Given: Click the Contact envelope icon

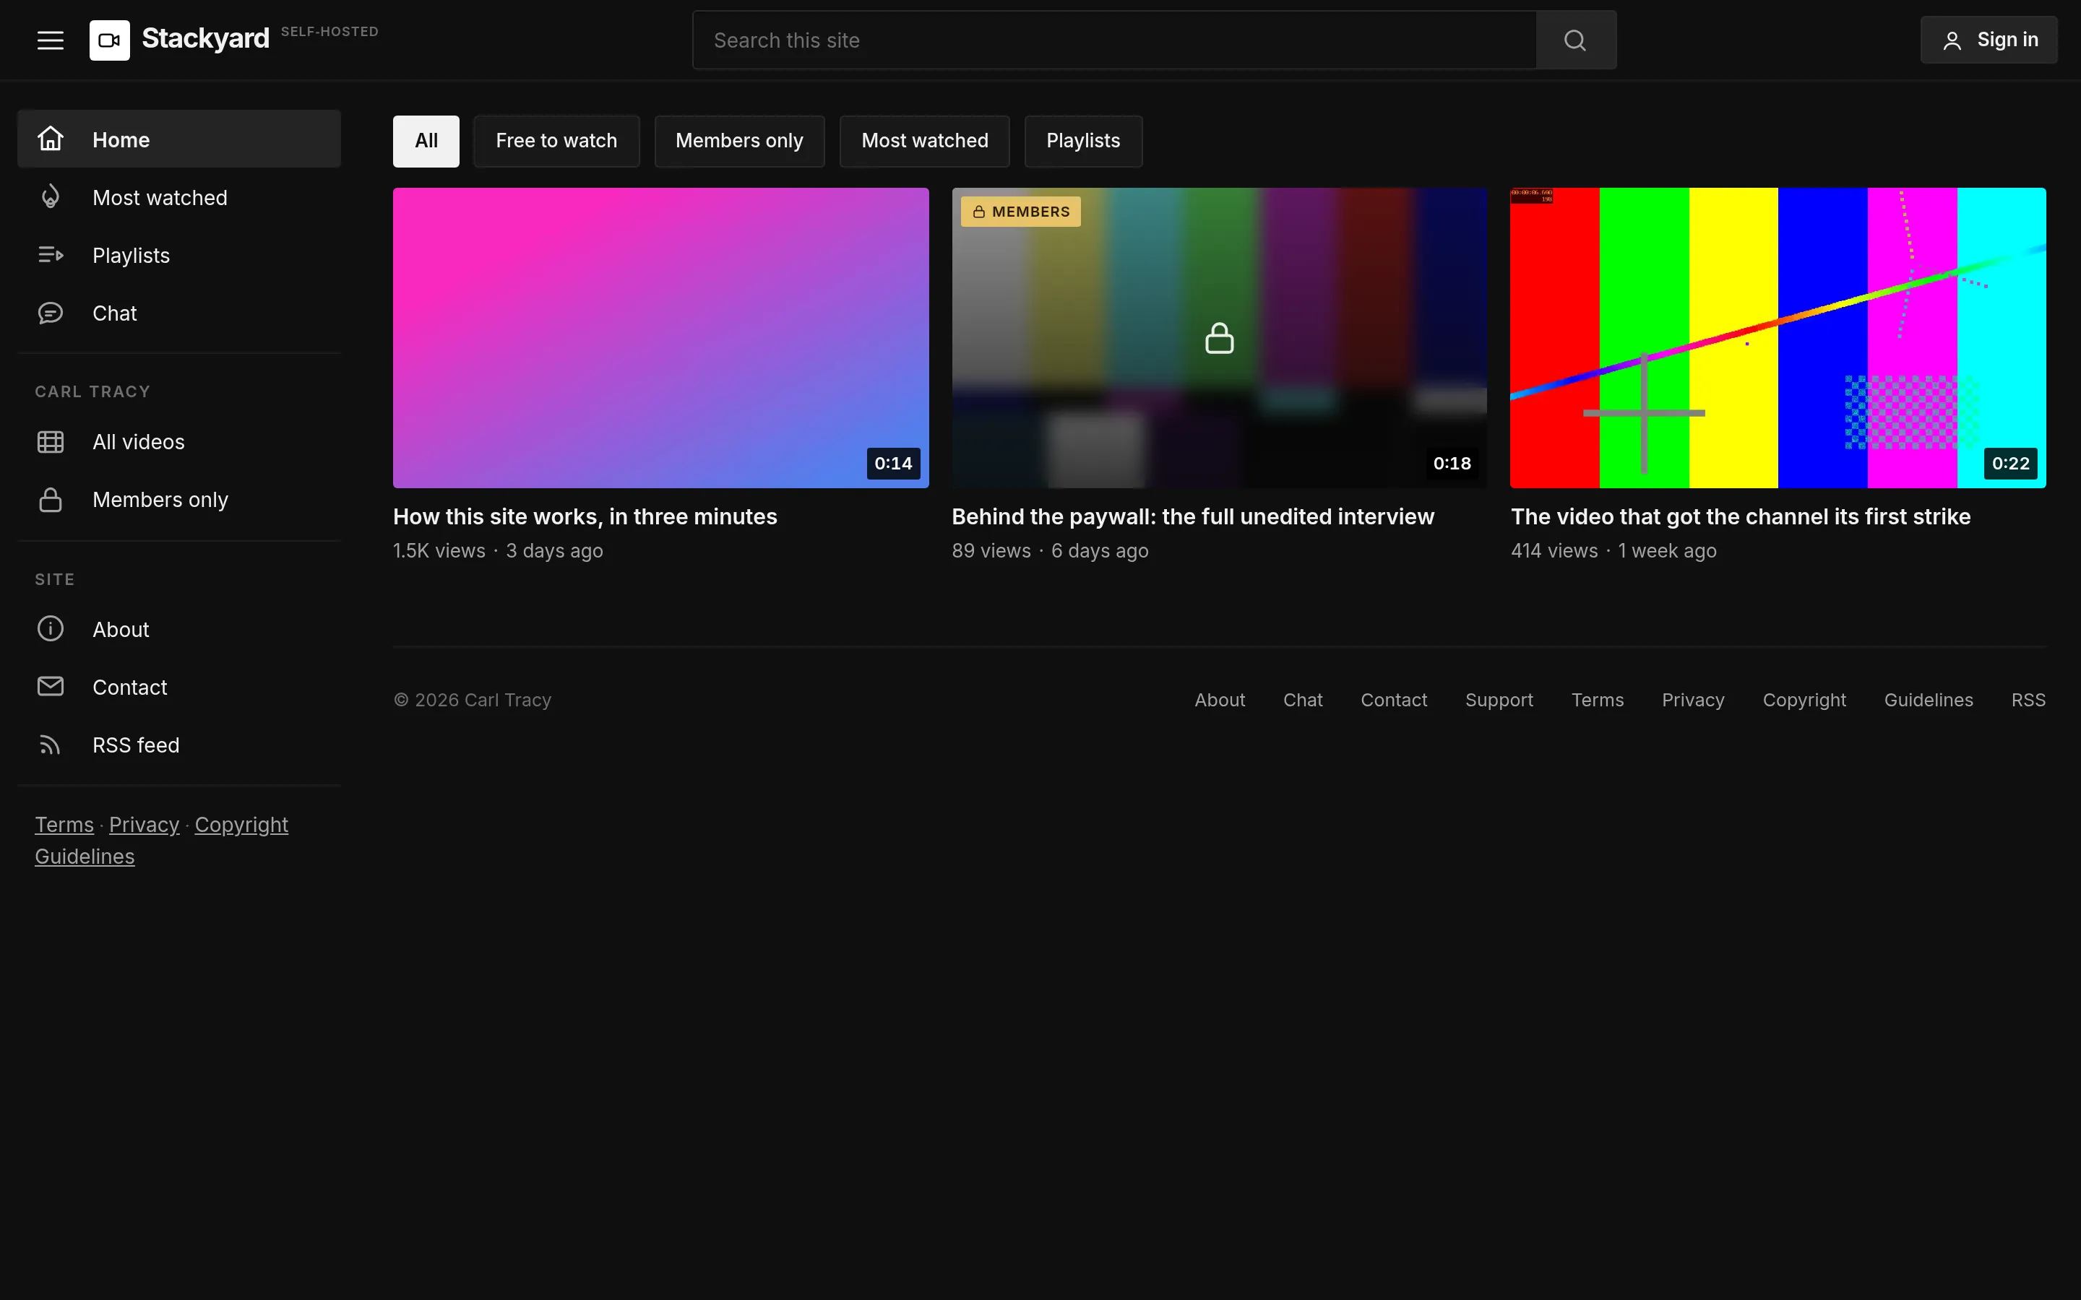Looking at the screenshot, I should 51,686.
